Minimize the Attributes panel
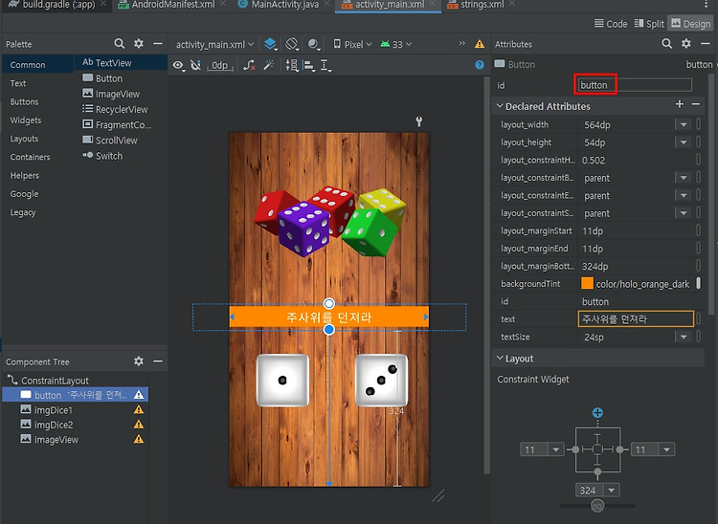The width and height of the screenshot is (718, 524). click(706, 43)
